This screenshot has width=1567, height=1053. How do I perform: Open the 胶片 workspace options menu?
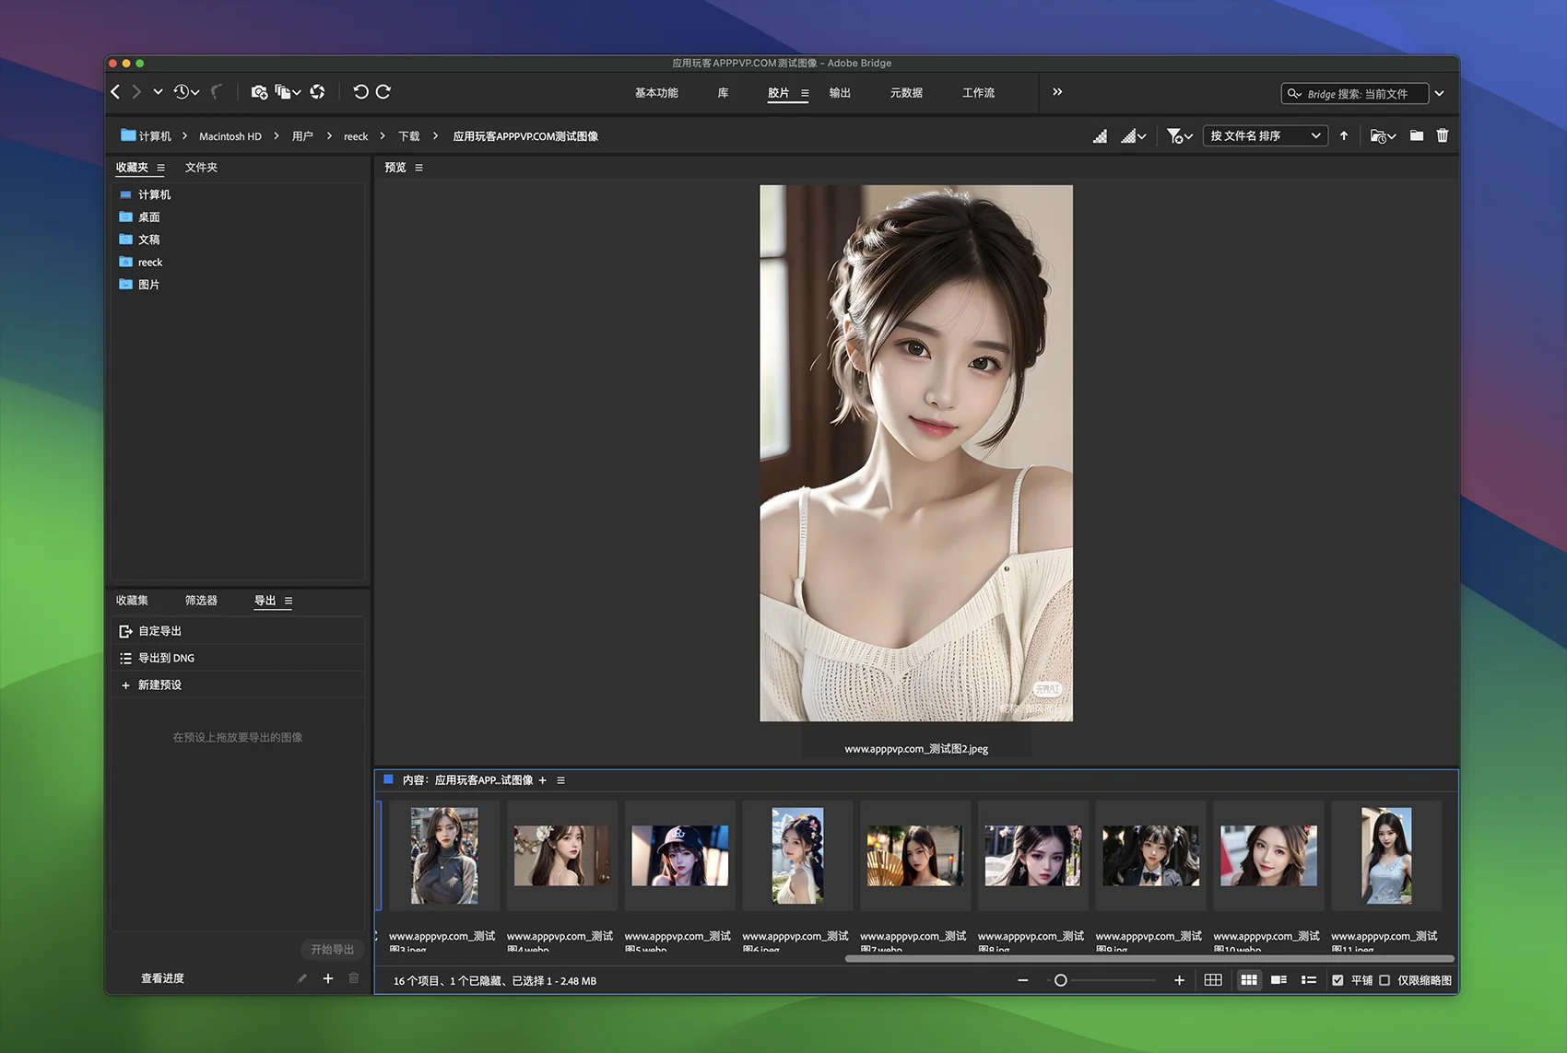tap(805, 93)
